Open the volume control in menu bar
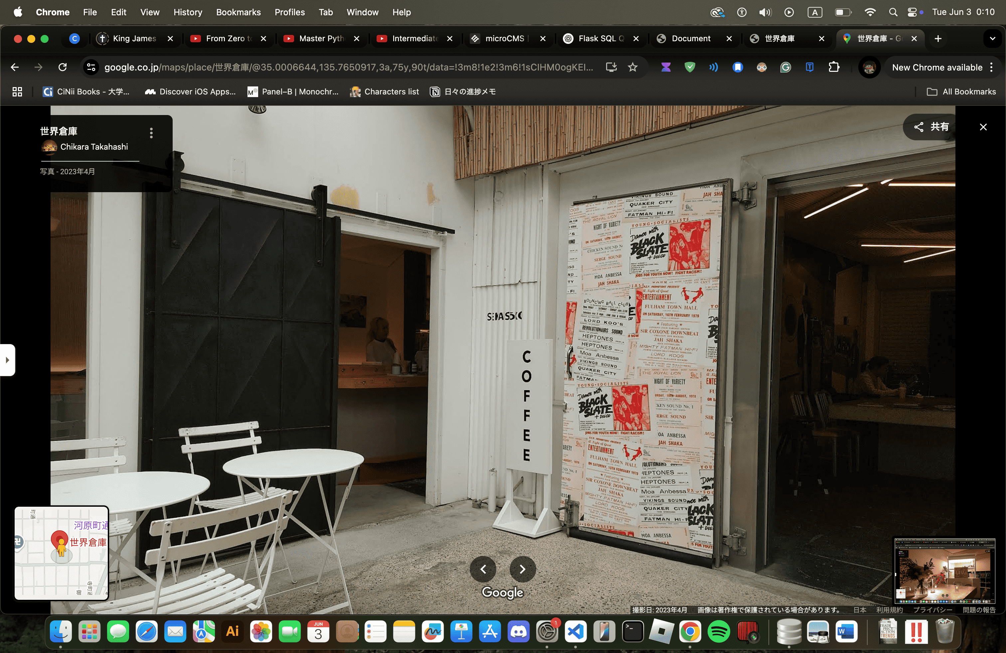This screenshot has width=1006, height=653. [x=764, y=12]
